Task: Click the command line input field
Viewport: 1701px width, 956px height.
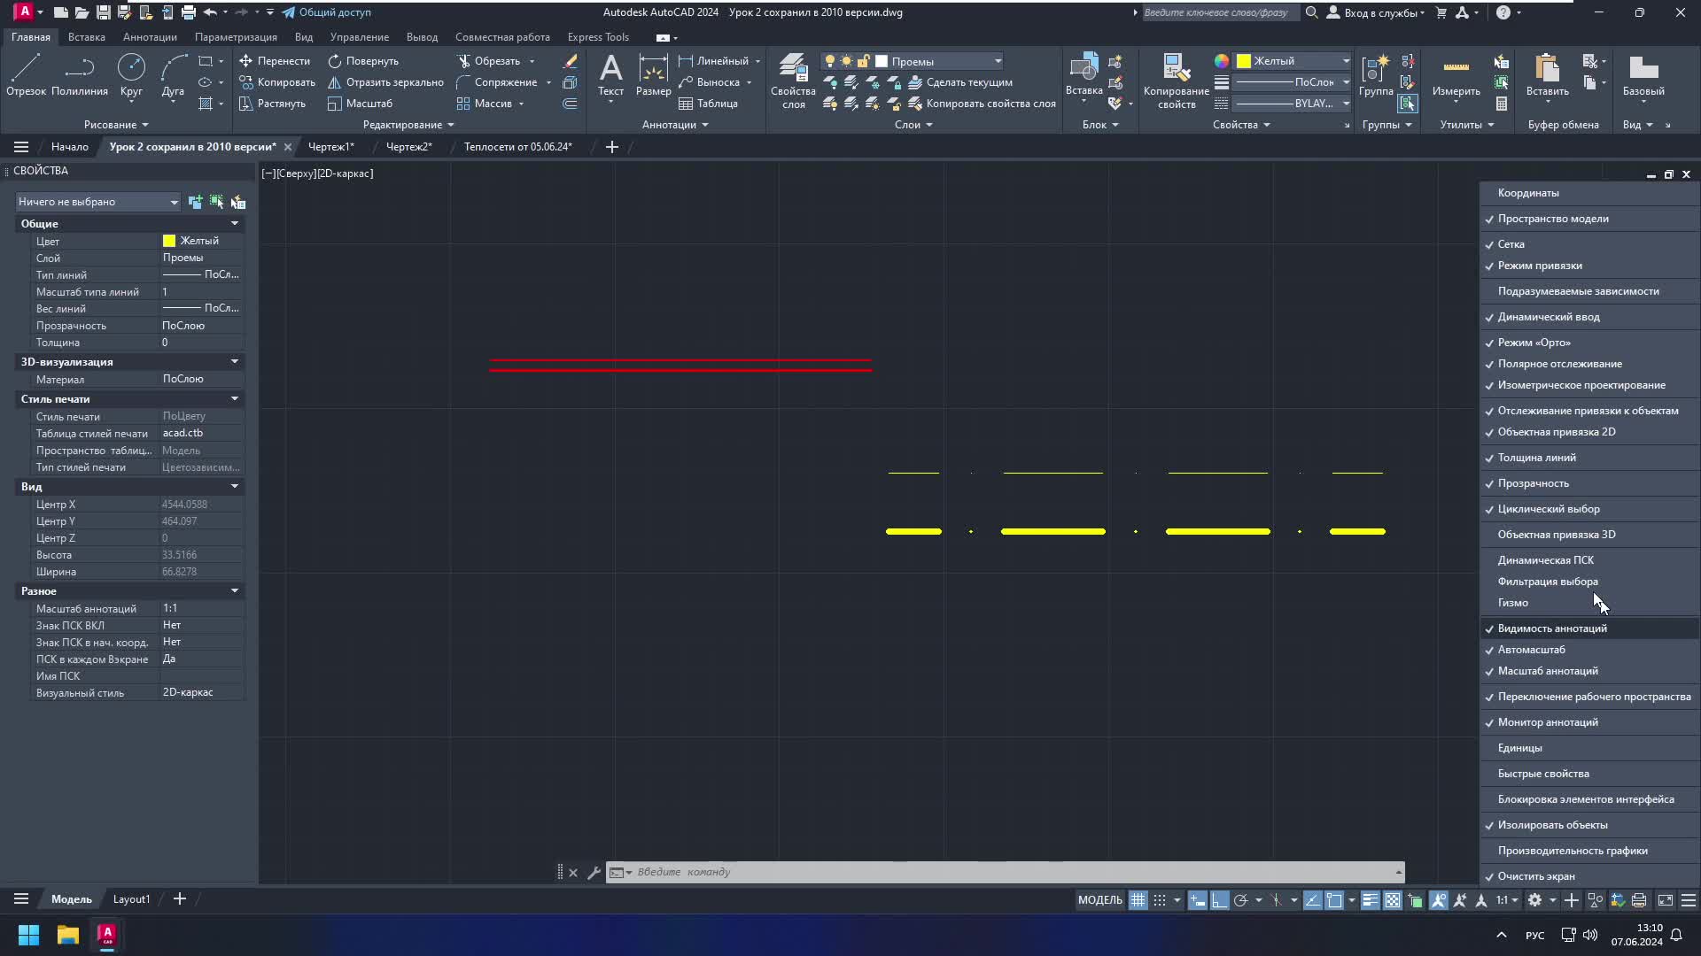Action: [x=1010, y=873]
